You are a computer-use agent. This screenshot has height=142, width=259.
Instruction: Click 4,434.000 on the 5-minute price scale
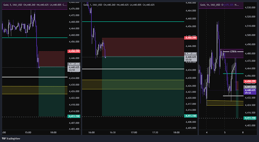coord(74,78)
